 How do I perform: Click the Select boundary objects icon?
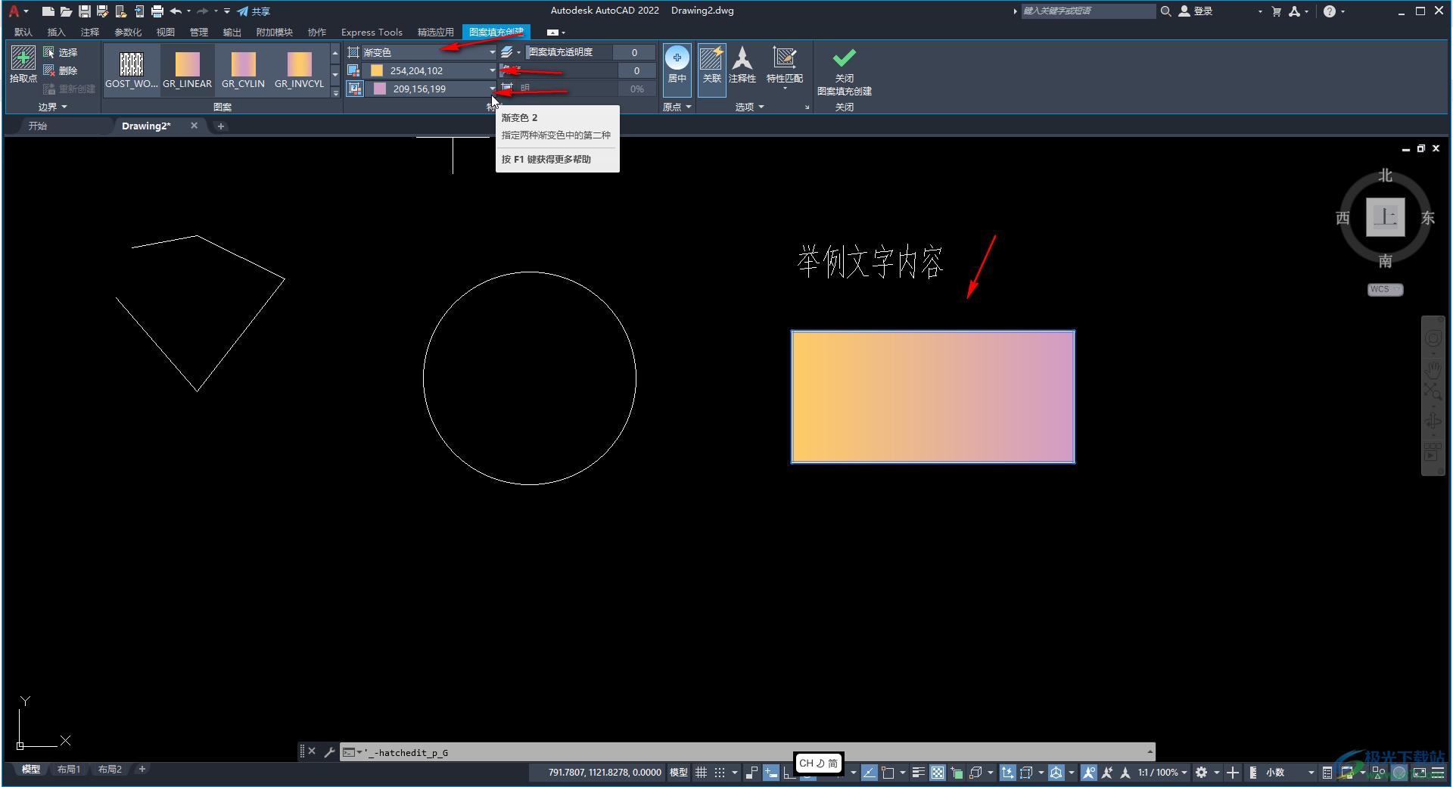click(49, 52)
